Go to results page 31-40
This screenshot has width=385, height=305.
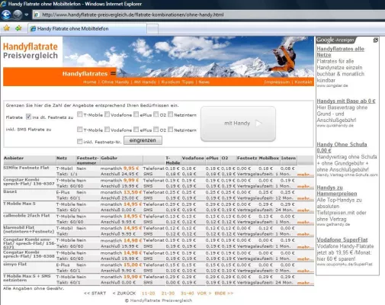point(188,294)
